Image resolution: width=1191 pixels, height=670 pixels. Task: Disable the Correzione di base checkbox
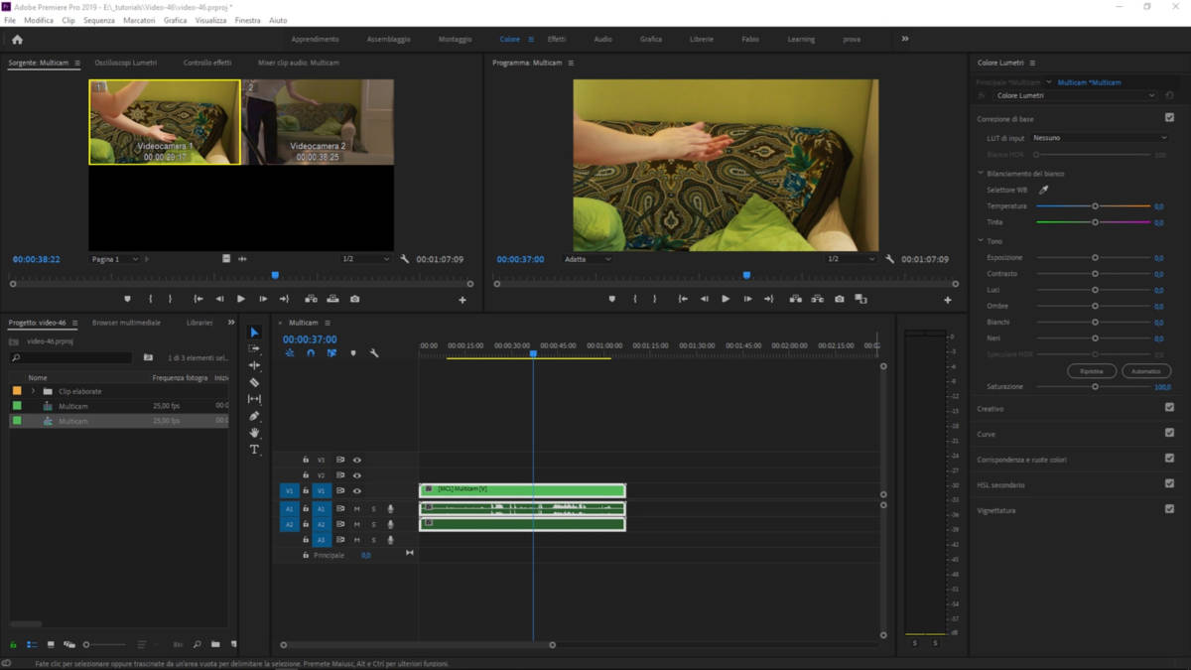point(1169,118)
